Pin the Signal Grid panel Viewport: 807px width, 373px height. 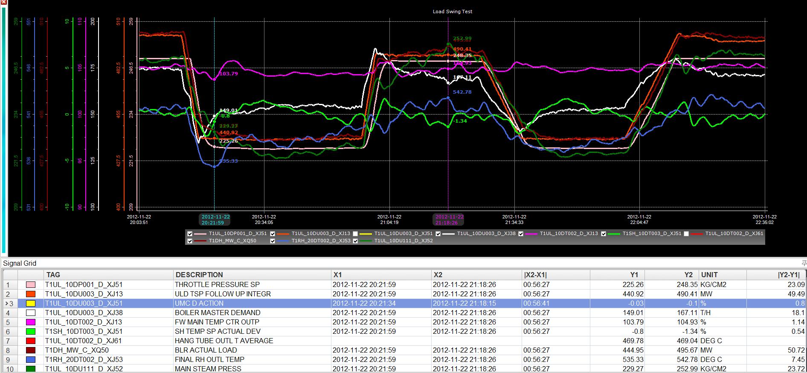(x=804, y=263)
